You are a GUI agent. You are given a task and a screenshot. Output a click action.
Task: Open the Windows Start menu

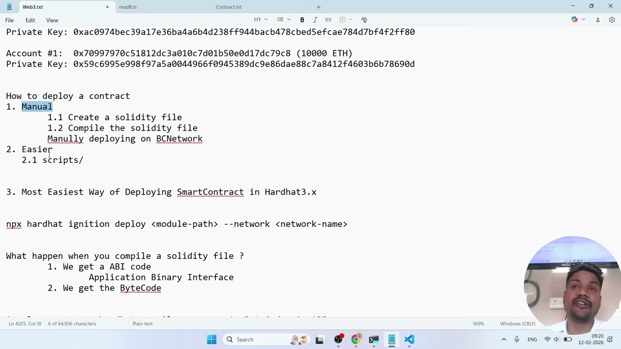pyautogui.click(x=212, y=339)
